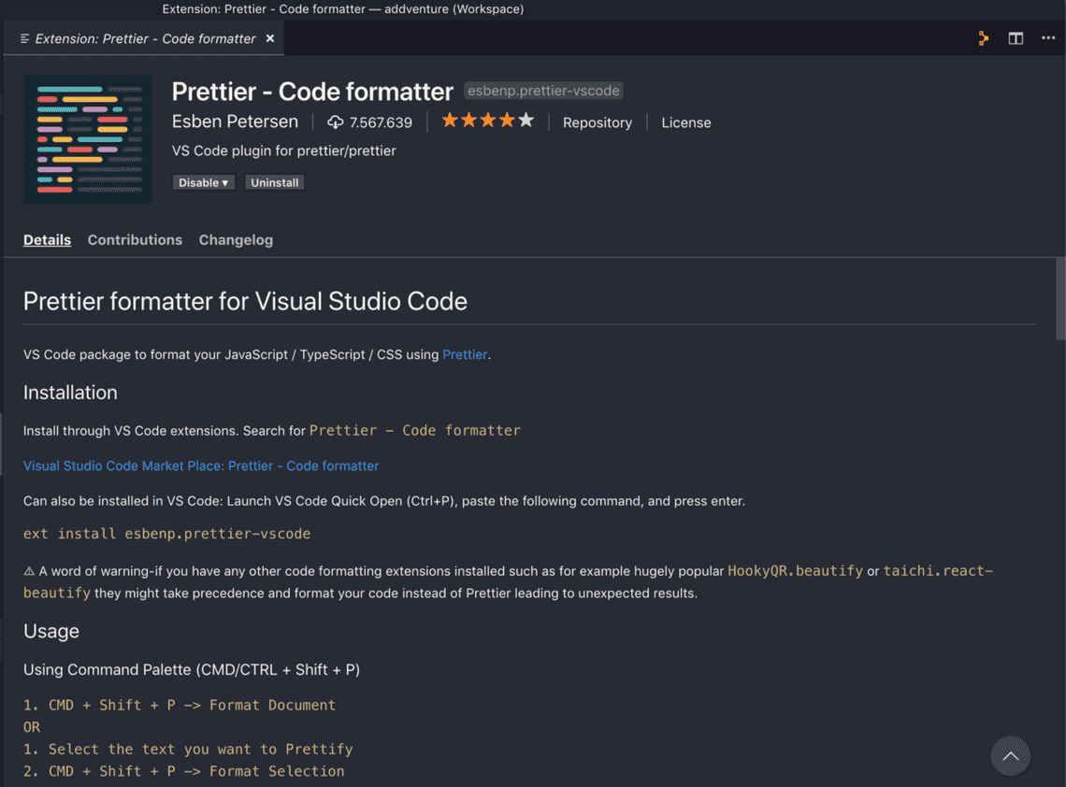1066x787 pixels.
Task: Open the Changelog tab
Action: pos(236,240)
